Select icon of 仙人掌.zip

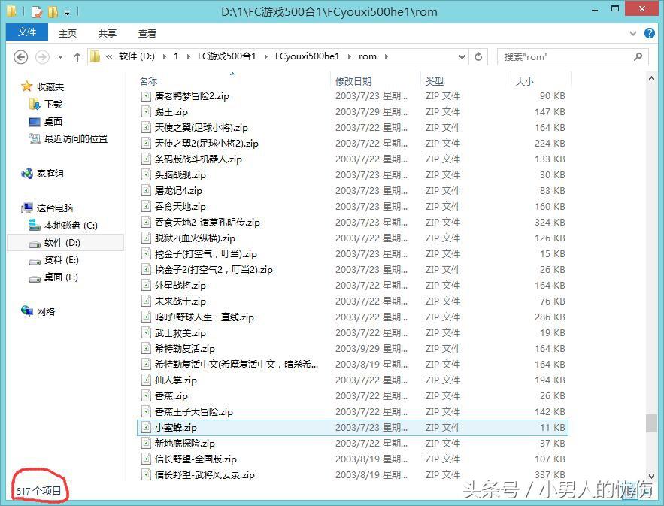pyautogui.click(x=146, y=380)
